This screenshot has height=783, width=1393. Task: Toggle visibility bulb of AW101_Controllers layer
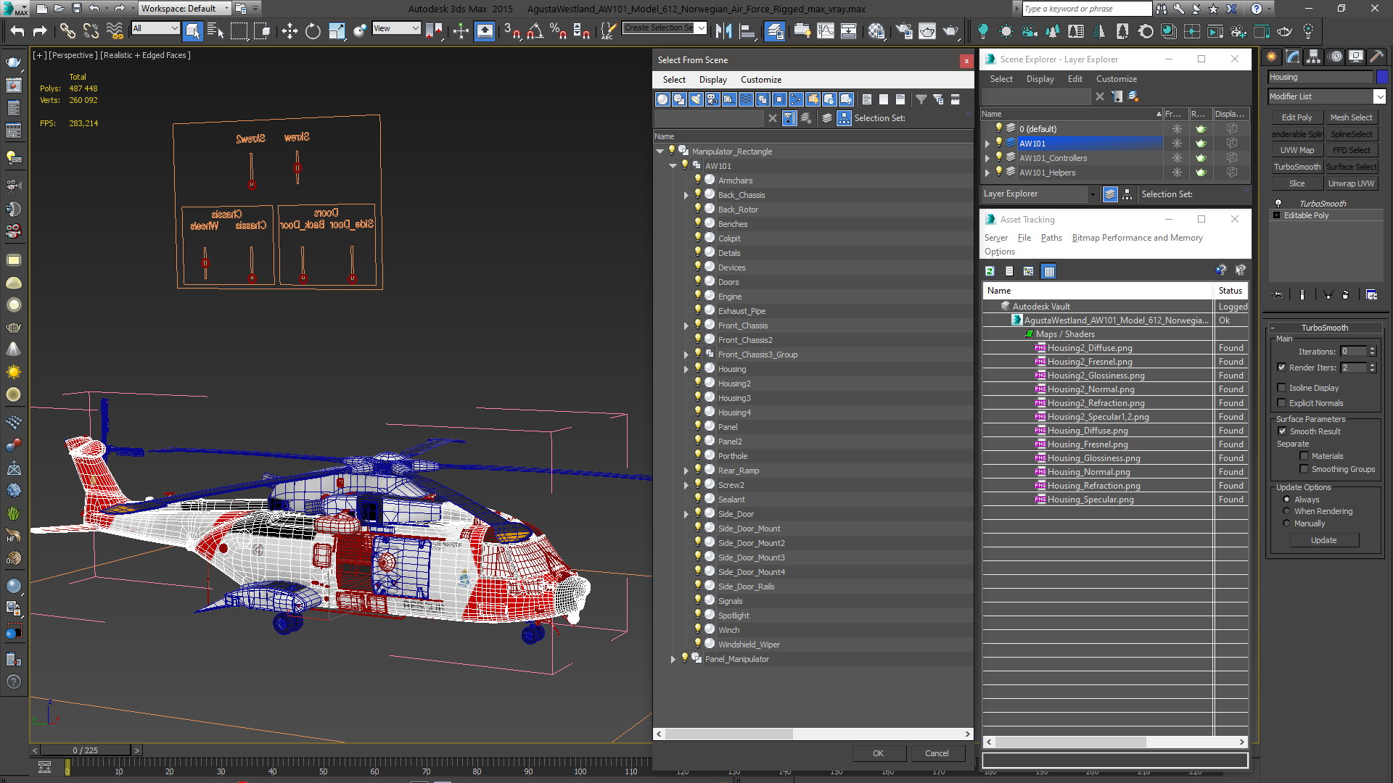click(x=999, y=157)
